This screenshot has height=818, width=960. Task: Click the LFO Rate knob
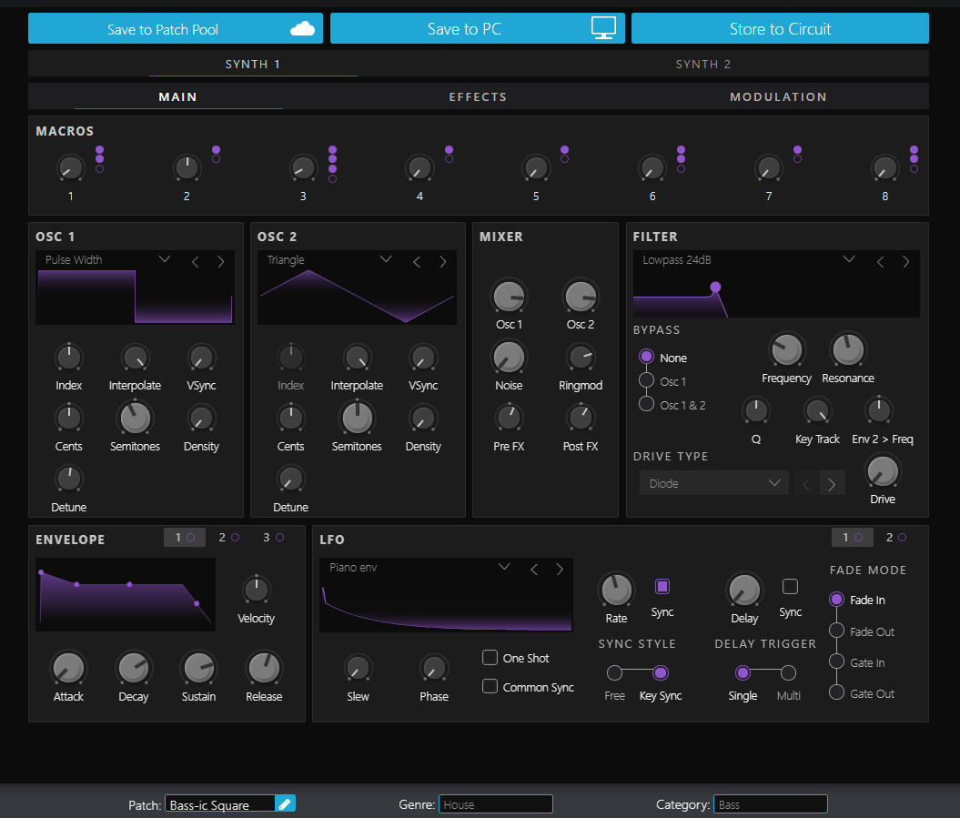tap(617, 591)
